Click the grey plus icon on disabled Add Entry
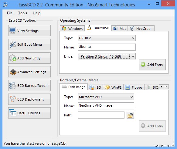 coord(143,126)
